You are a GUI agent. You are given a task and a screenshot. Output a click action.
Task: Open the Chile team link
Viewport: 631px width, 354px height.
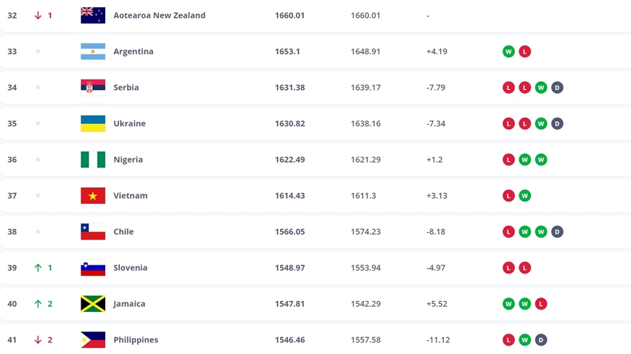pos(123,231)
